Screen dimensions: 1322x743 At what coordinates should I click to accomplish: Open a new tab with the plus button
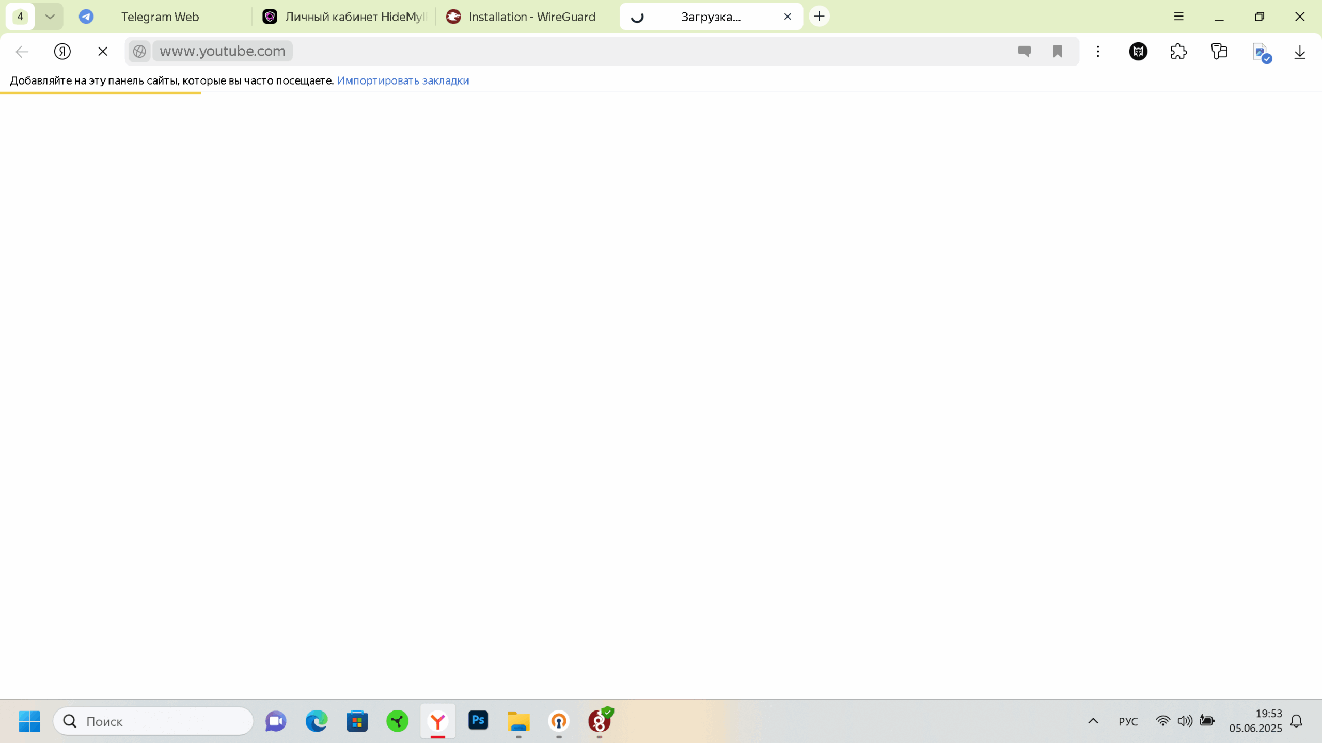coord(819,16)
